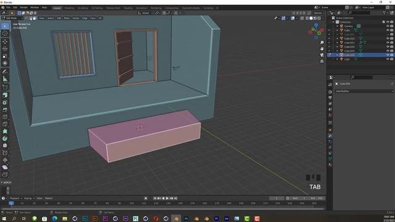Collapse the Collection tree arrow
Viewport: 395px width, 222px height.
pos(333,22)
